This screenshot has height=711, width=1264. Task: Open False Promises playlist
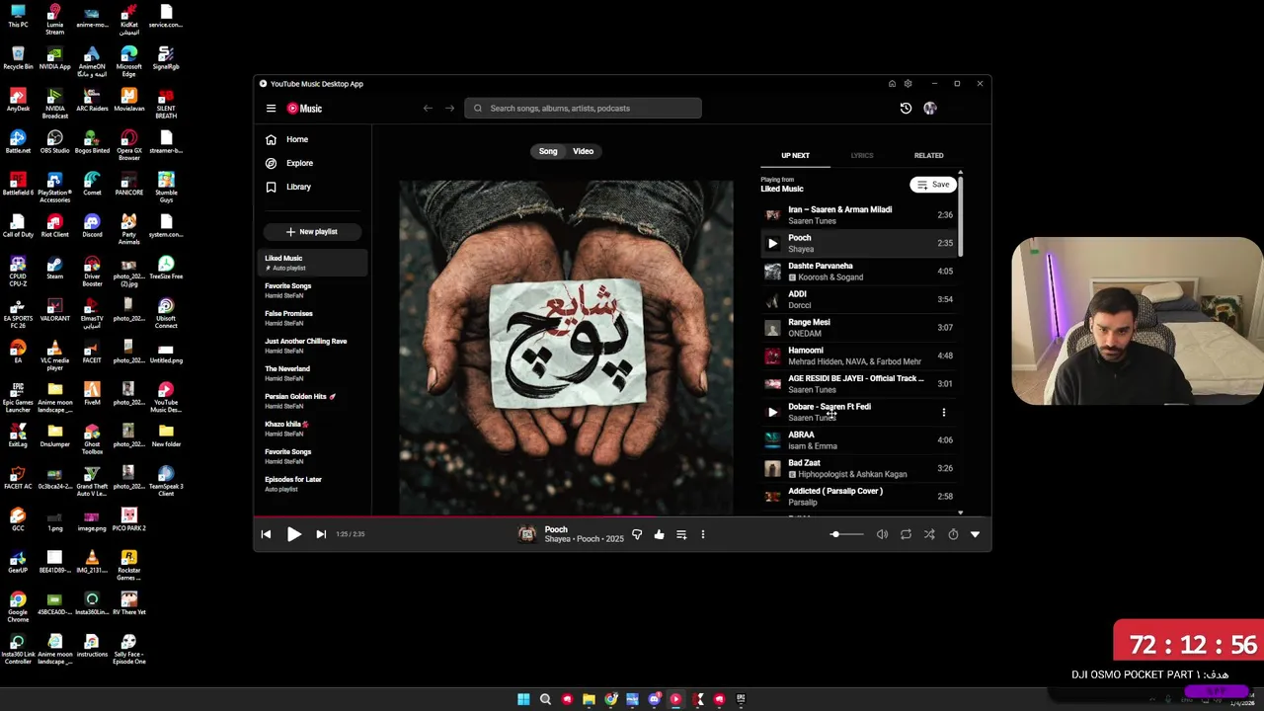pyautogui.click(x=312, y=318)
